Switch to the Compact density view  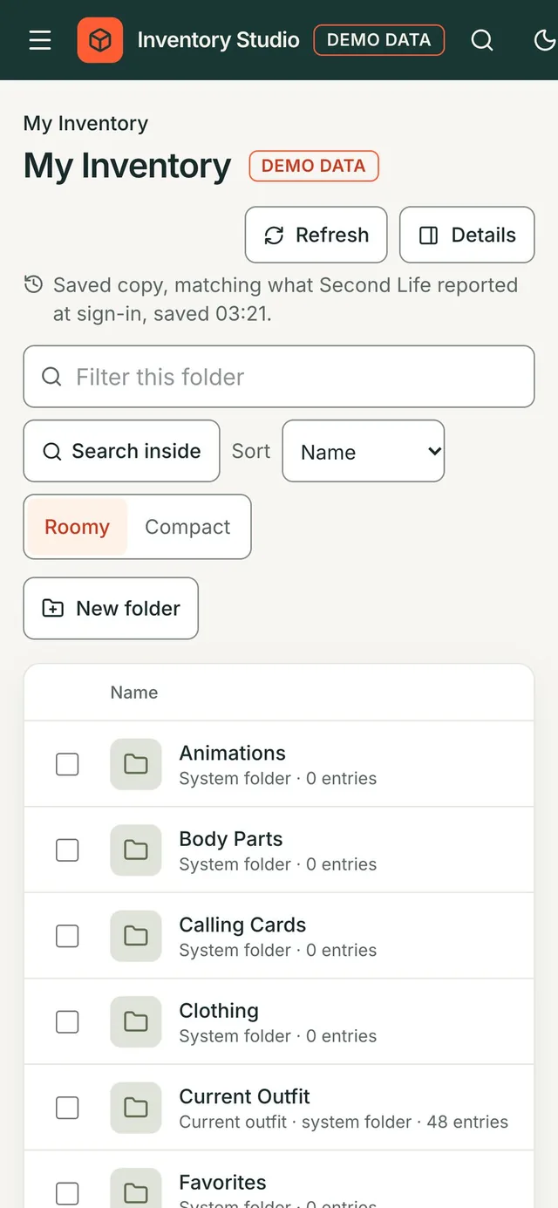187,527
